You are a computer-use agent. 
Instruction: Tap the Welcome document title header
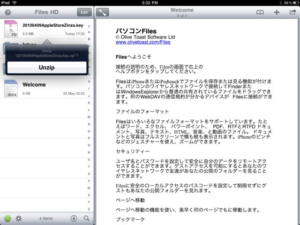coord(182,10)
